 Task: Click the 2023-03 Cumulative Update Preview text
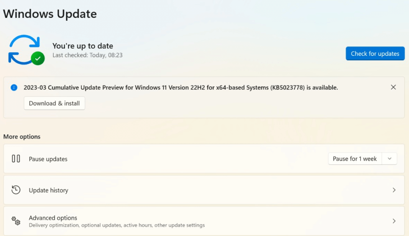(x=181, y=87)
